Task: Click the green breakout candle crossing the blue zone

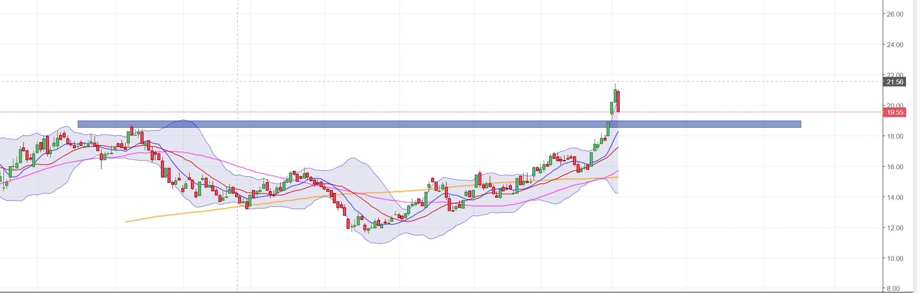Action: (608, 129)
